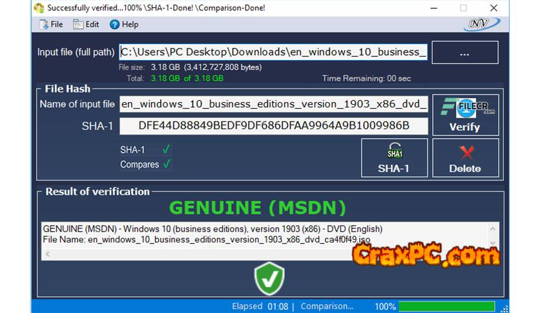
Task: Click the NV logo icon
Action: 483,24
